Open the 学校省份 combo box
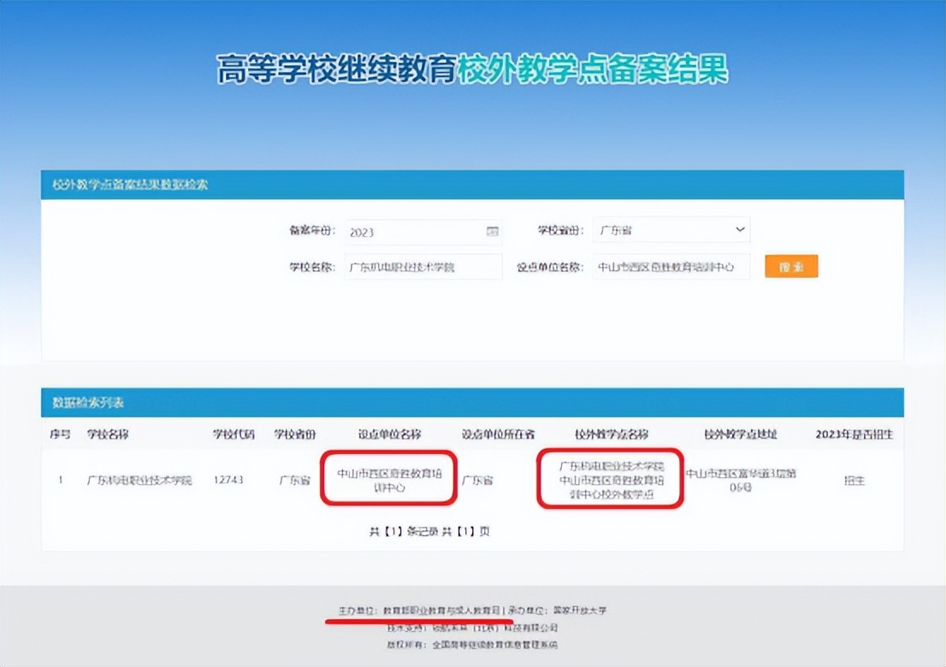This screenshot has height=667, width=946. (671, 229)
